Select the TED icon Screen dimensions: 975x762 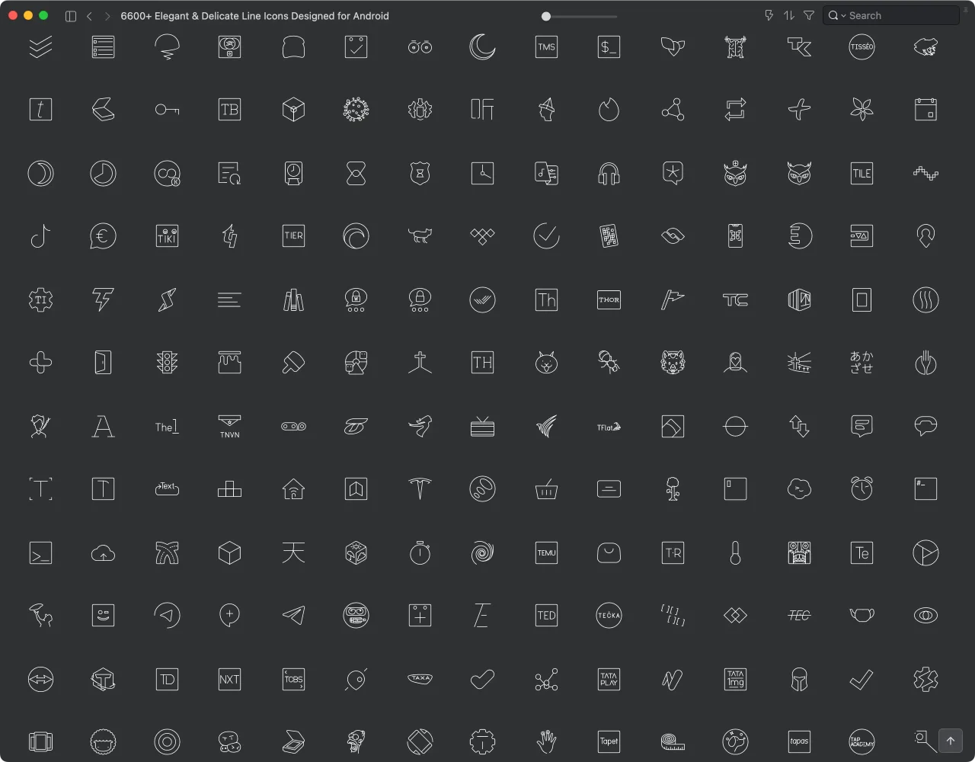[546, 615]
